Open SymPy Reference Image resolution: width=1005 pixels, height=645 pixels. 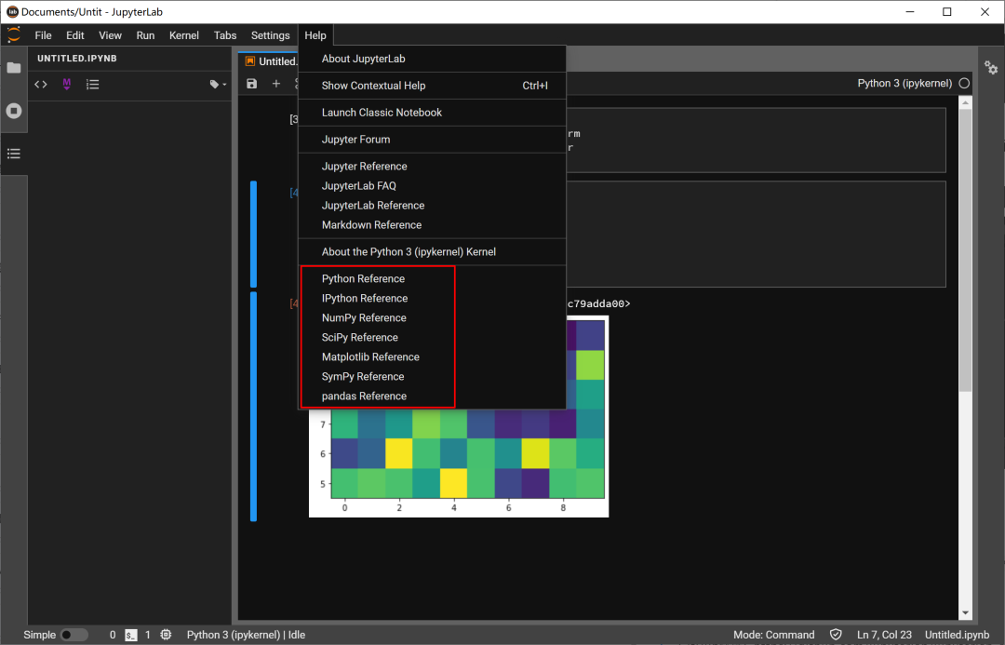pyautogui.click(x=432, y=376)
